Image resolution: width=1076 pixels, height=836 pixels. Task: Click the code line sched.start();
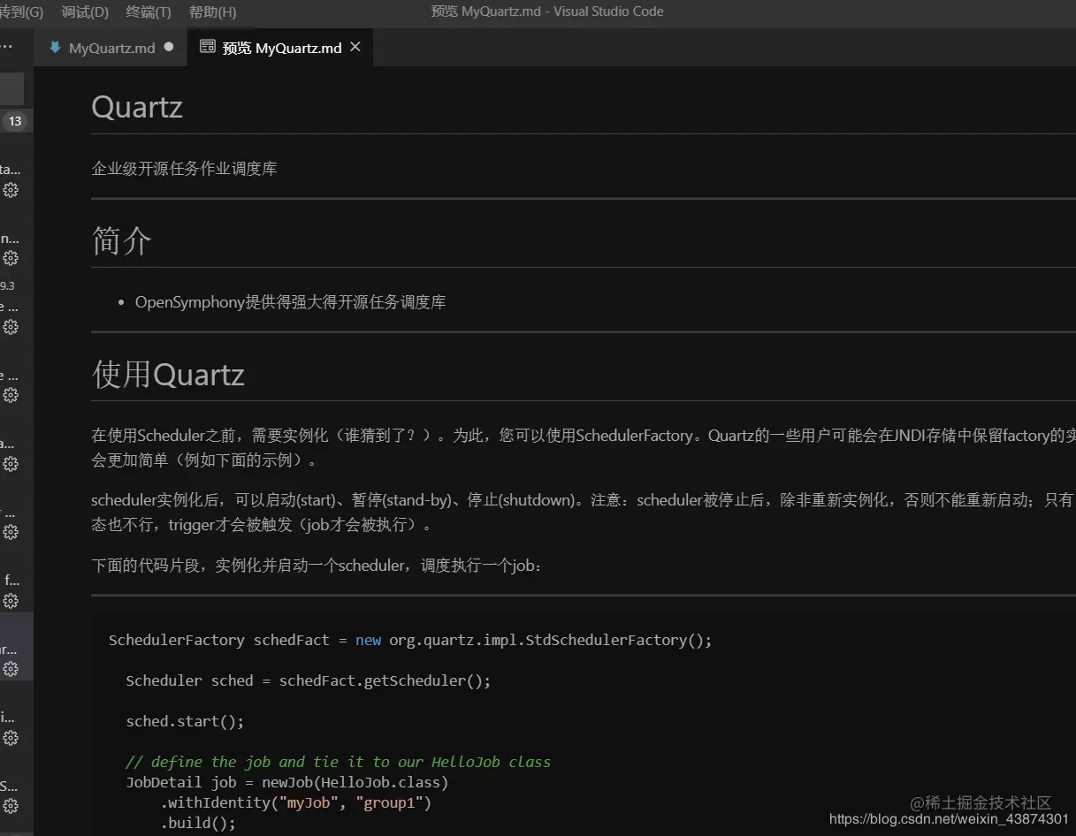pos(185,721)
